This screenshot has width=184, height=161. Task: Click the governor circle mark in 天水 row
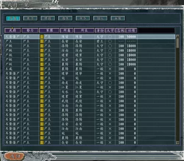(x=110, y=92)
